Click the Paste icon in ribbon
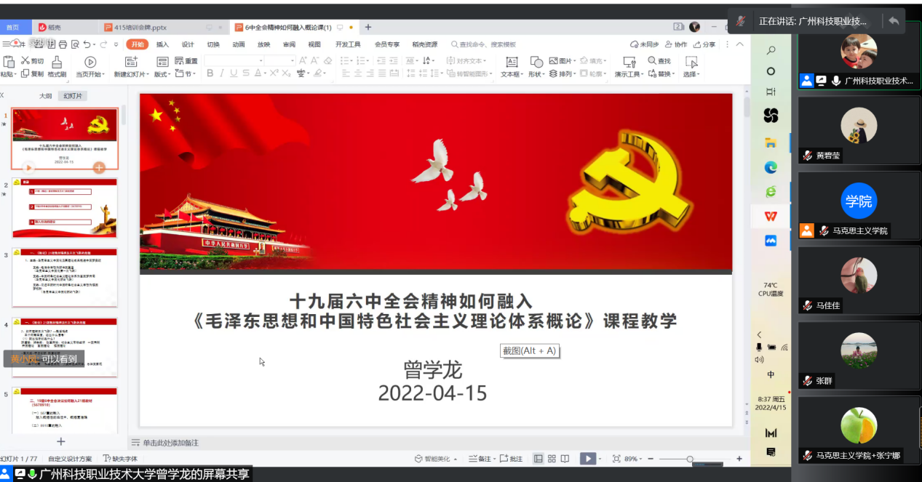This screenshot has height=482, width=922. point(8,62)
